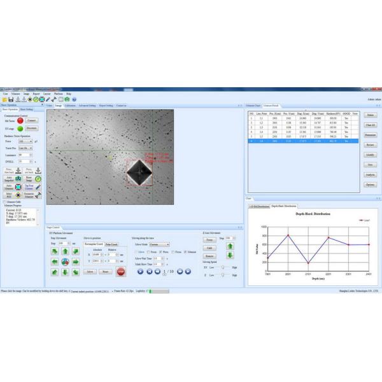This screenshot has width=382, height=382.
Task: Toggle the second Focus checkbox before Measure
Action: (x=173, y=252)
